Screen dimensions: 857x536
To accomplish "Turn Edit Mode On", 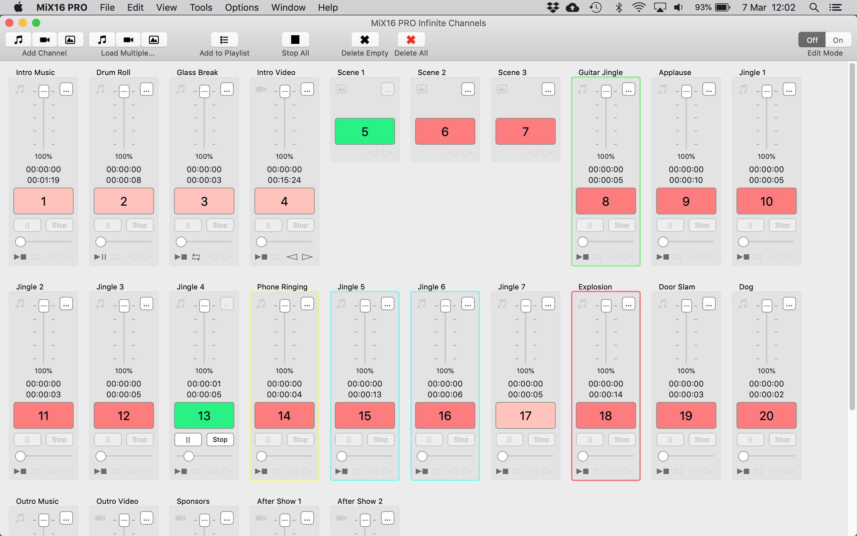I will coord(838,40).
